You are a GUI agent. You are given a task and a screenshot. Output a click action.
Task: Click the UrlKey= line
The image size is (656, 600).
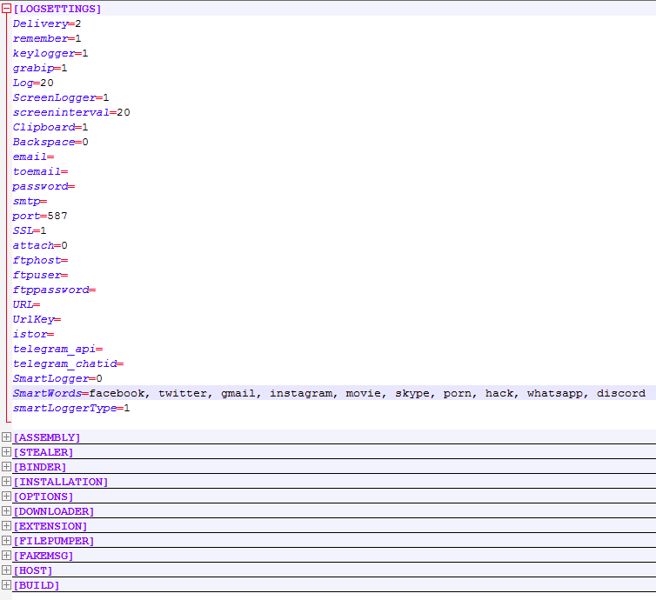click(x=37, y=319)
